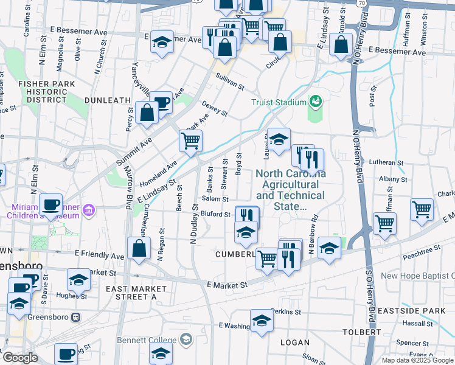455x365 pixels.
Task: Click the TOLBERT neighborhood label
Action: click(x=362, y=332)
